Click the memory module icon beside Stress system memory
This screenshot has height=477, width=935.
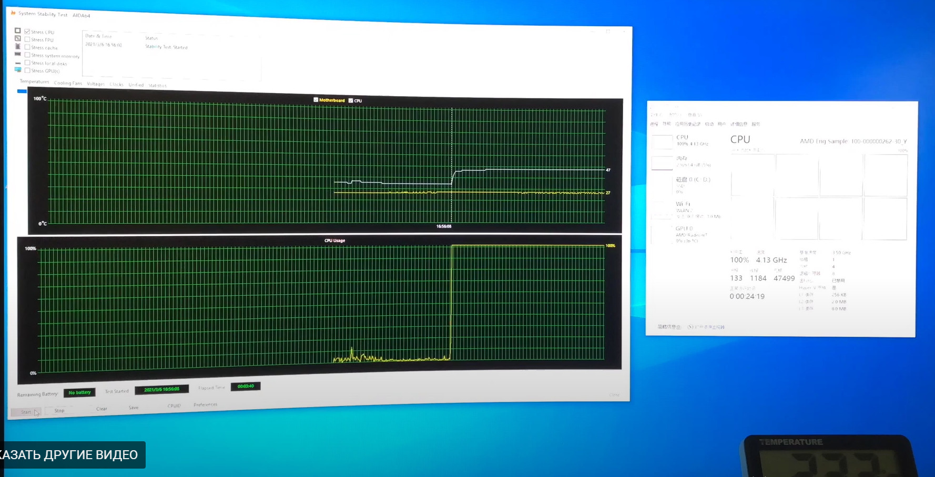pos(18,54)
